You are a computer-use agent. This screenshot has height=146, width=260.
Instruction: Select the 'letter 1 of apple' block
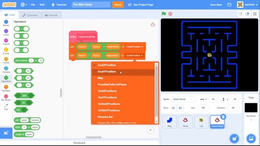point(27,127)
